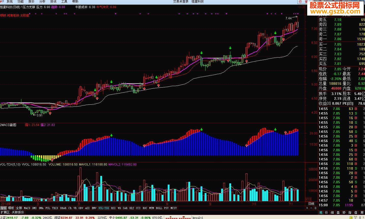Open the 分析 menu
365x219 pixels.
tap(42, 2)
